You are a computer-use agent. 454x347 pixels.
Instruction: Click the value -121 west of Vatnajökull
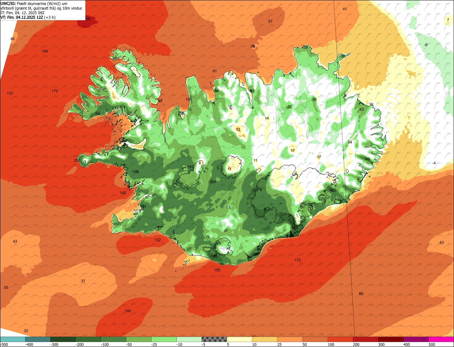click(254, 191)
